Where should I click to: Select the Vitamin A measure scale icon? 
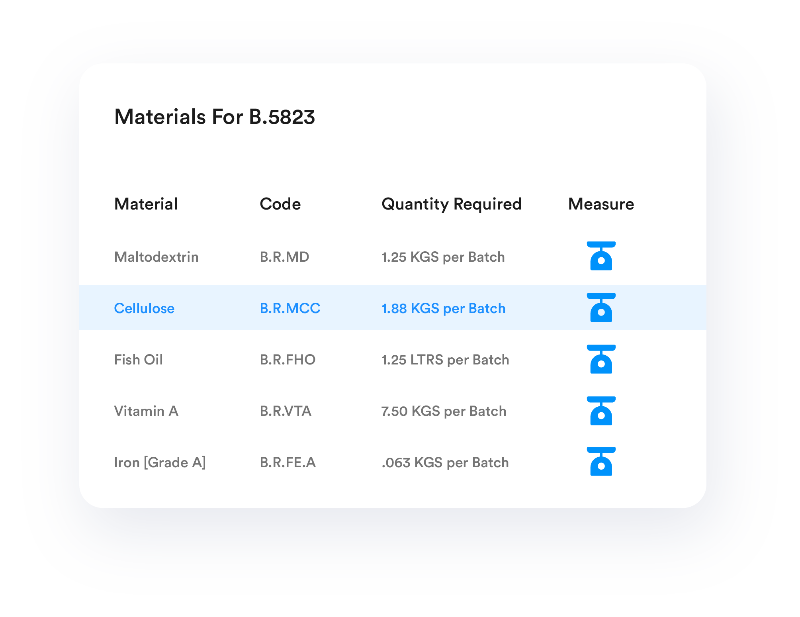point(601,411)
